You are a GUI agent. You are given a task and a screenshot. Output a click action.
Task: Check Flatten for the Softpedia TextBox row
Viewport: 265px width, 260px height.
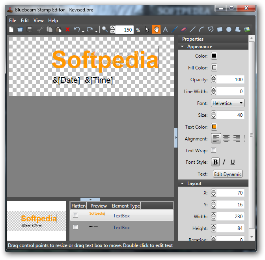coord(76,215)
